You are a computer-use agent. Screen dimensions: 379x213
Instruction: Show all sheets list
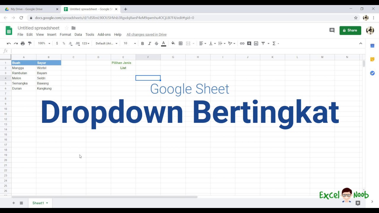point(21,203)
